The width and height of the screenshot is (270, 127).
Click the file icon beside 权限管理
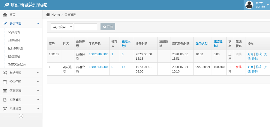[x=5, y=100]
